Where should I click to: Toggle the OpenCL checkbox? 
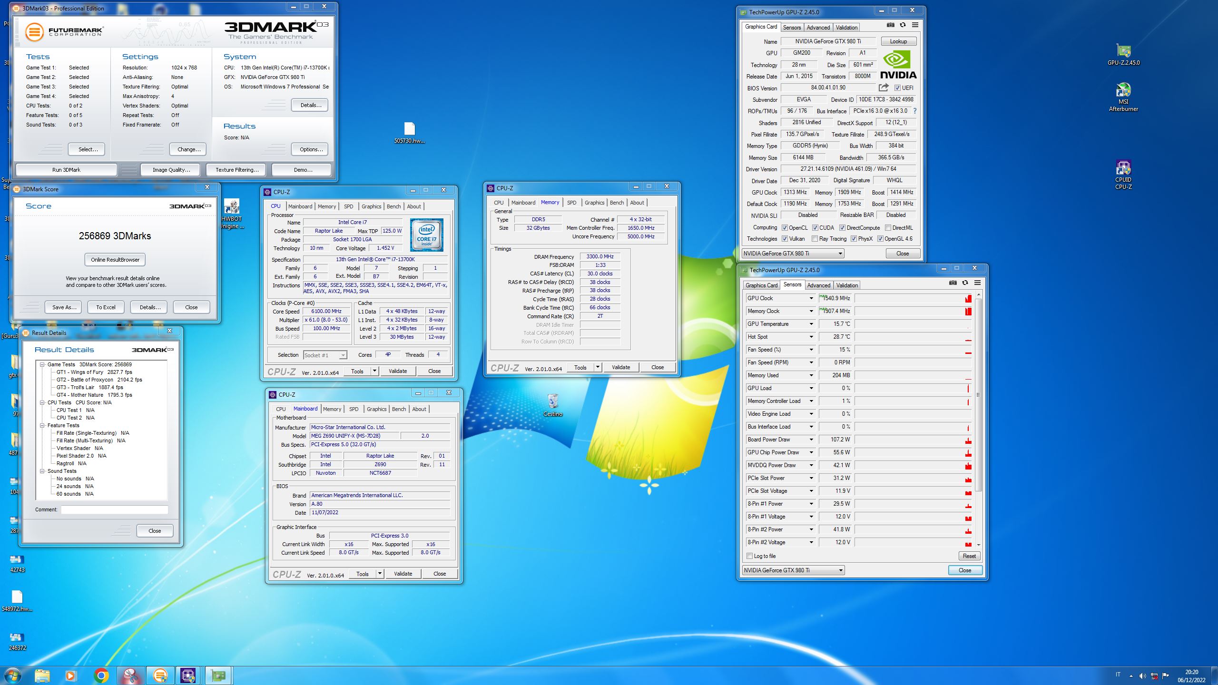pos(785,228)
